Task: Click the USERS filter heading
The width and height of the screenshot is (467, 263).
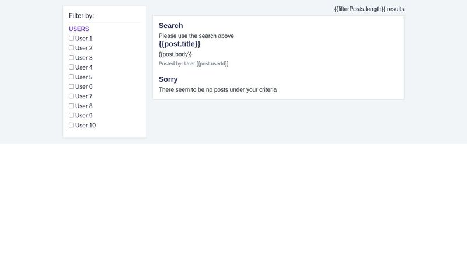Action: [79, 29]
